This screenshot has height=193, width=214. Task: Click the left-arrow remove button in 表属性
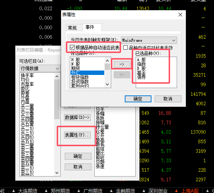[x=122, y=75]
